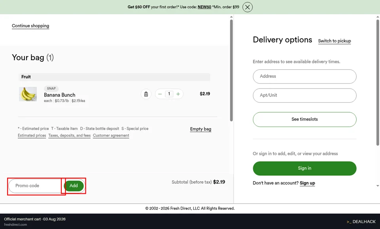Follow the Continue shopping link

coord(30,26)
